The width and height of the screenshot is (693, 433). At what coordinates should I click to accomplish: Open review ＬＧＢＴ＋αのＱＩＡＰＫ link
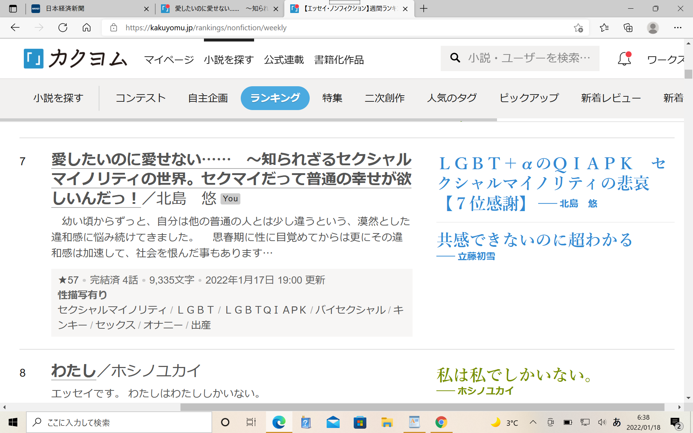(x=552, y=183)
